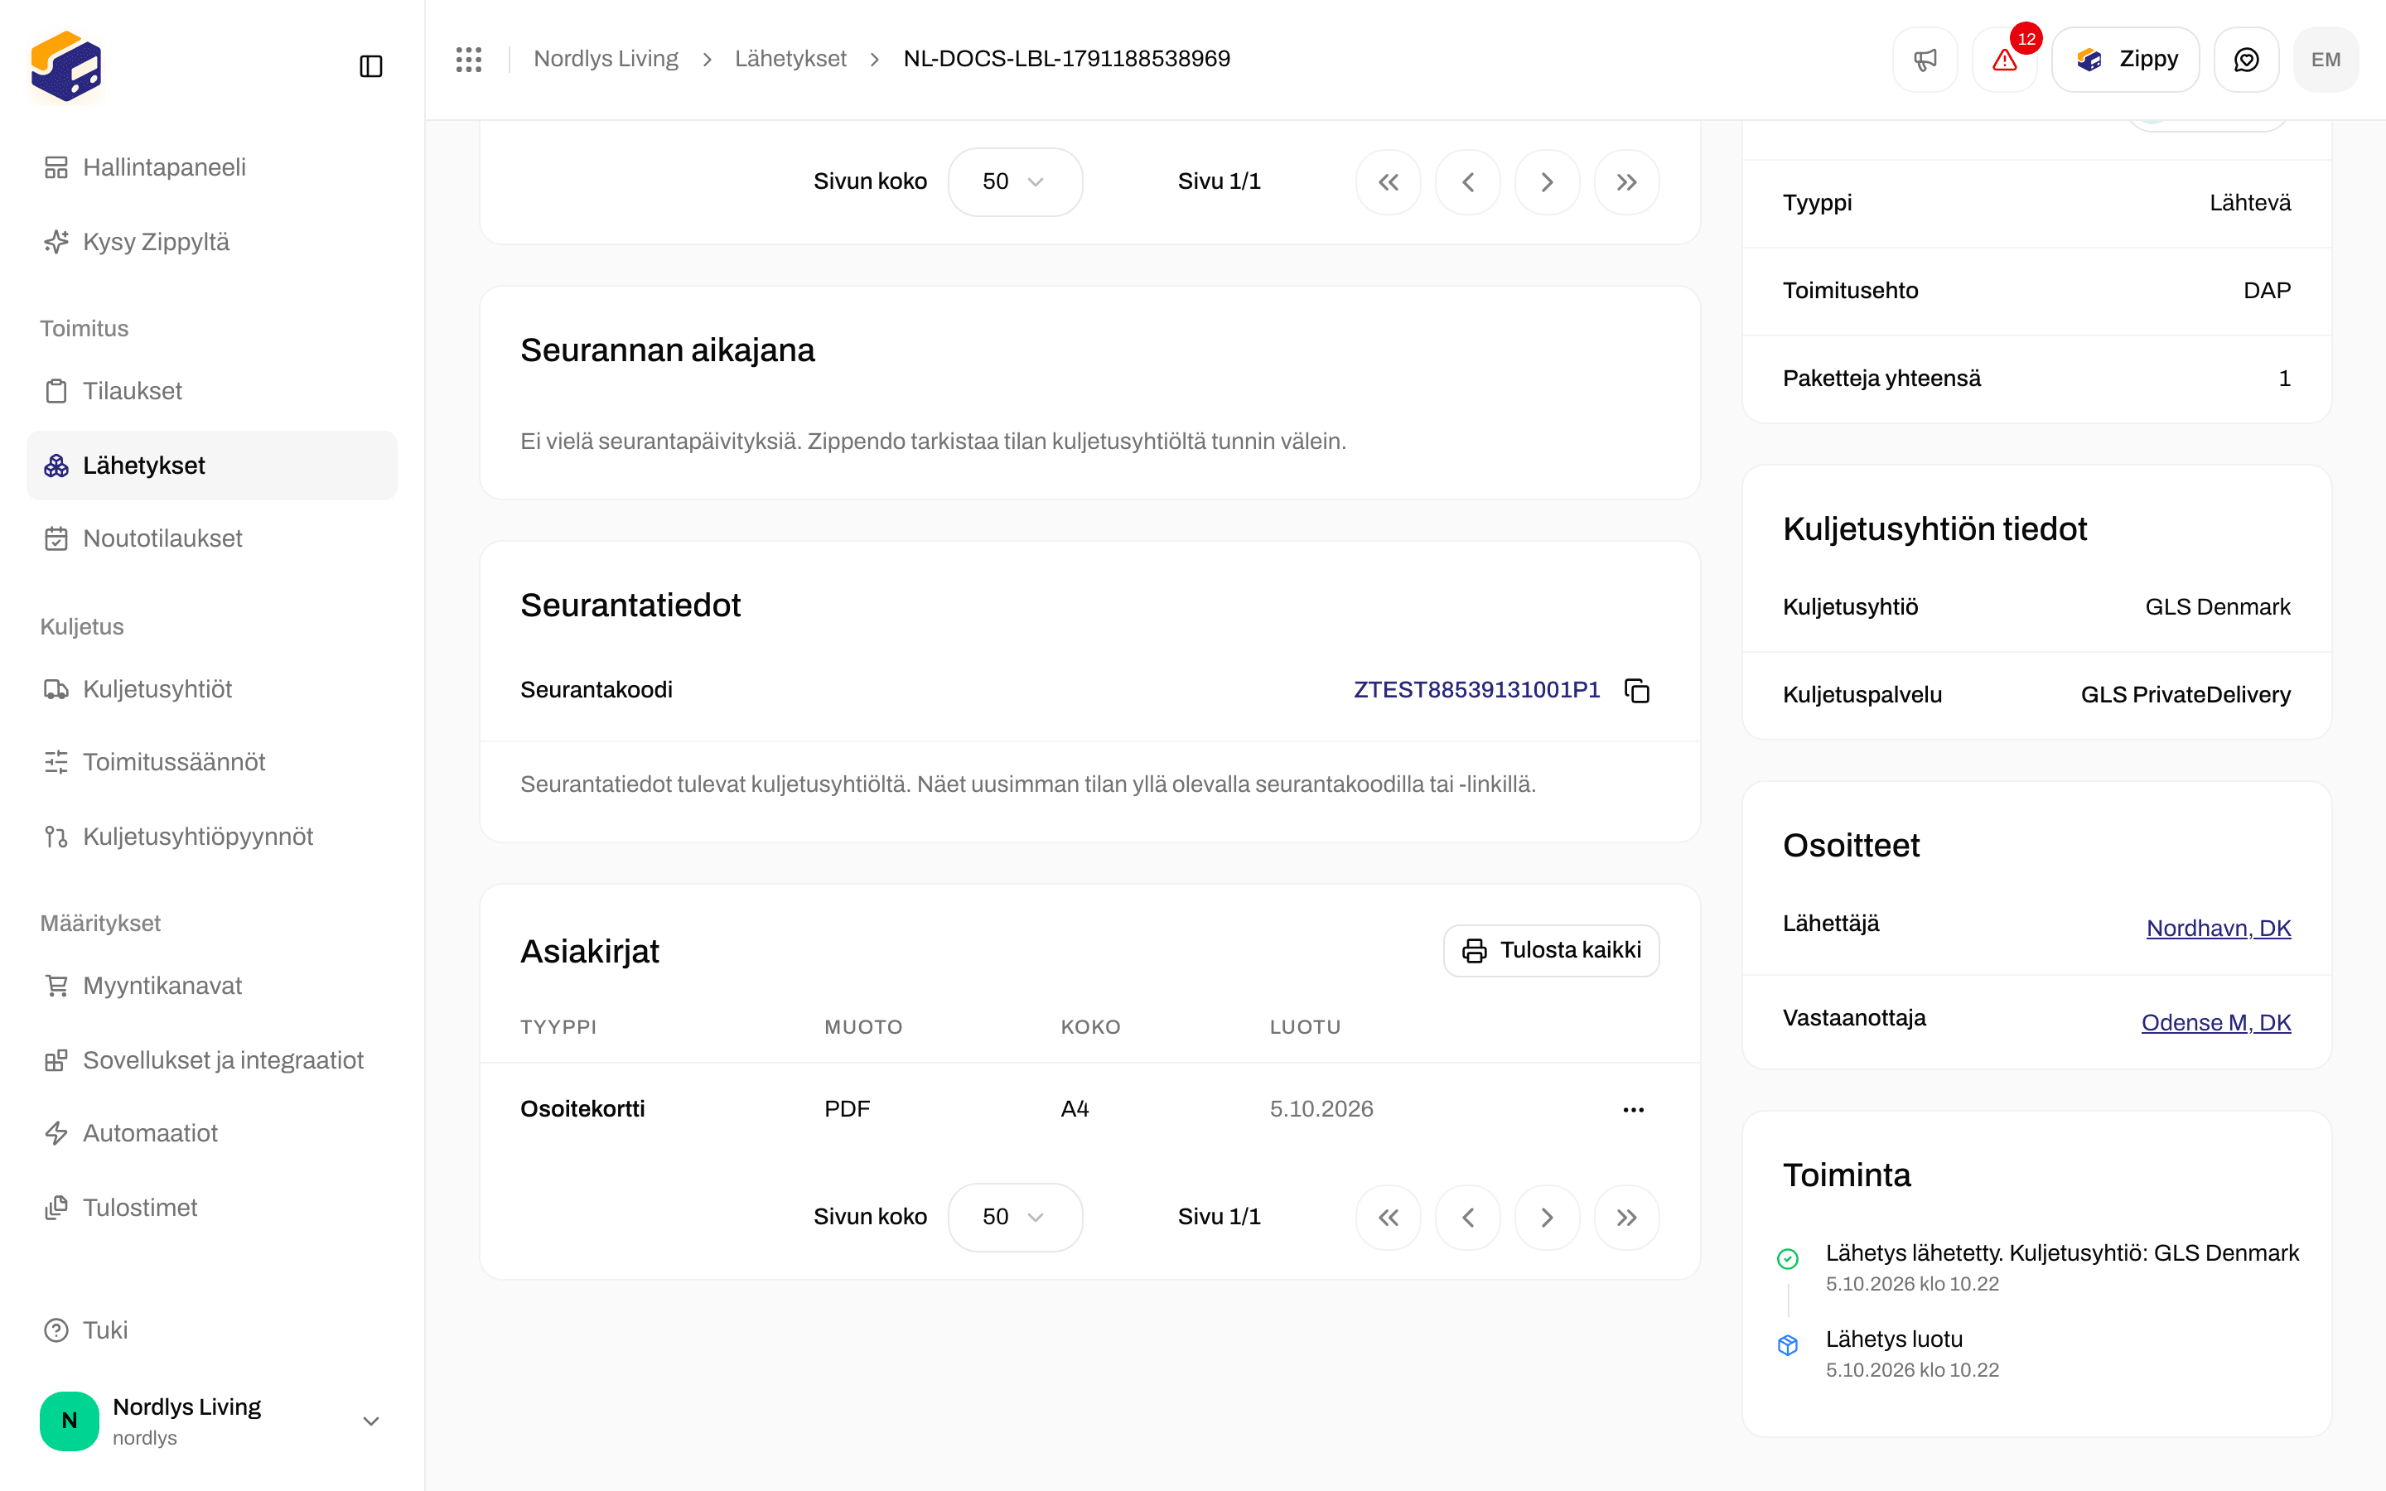Go to first page in the upper pagination

coord(1389,181)
